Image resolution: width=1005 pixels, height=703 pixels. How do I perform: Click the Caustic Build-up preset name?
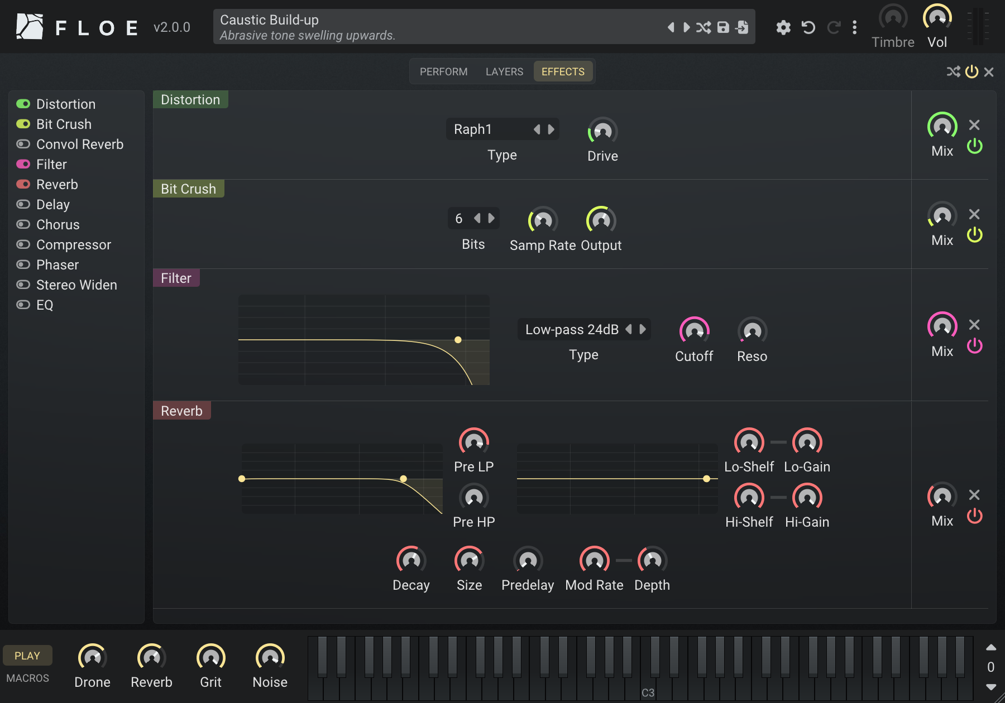(269, 20)
